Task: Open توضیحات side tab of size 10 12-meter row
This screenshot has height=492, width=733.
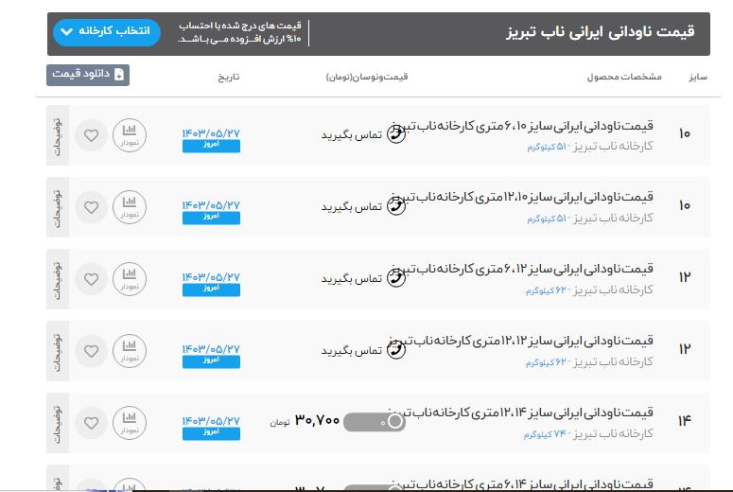Action: point(56,206)
